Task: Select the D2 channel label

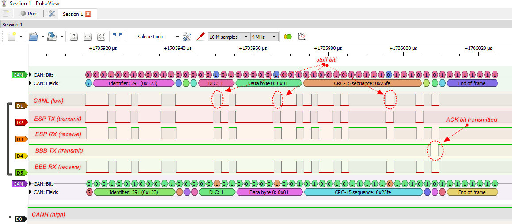Action: [x=22, y=123]
